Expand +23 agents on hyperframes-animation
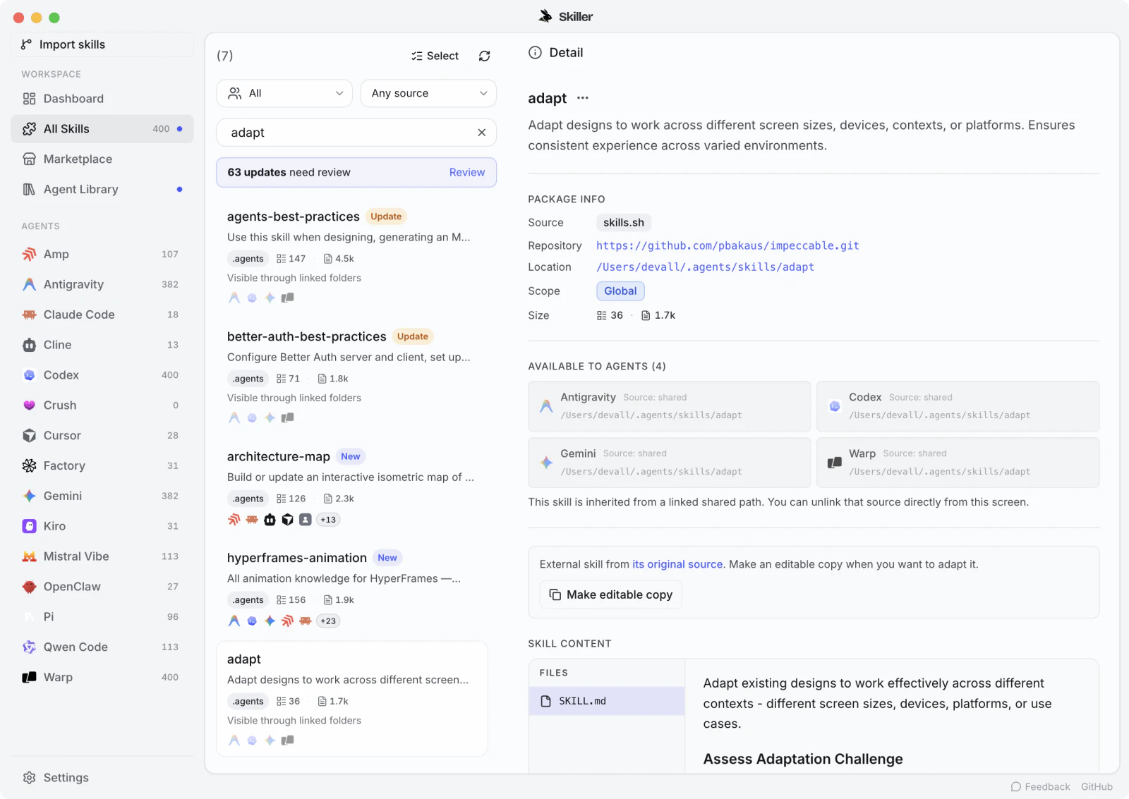This screenshot has width=1129, height=799. tap(328, 621)
